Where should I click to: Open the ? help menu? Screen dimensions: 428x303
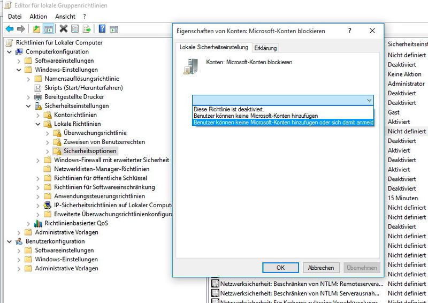click(85, 17)
